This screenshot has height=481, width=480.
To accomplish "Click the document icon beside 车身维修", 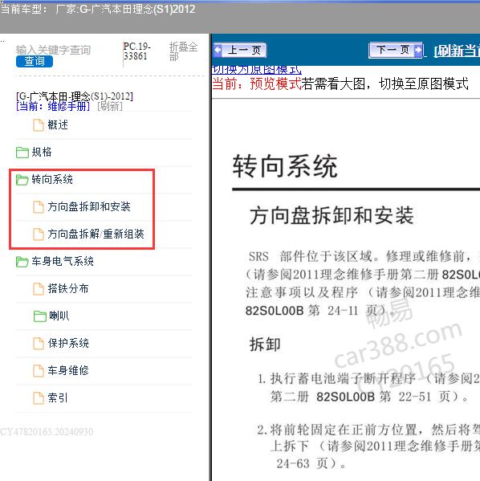I will pyautogui.click(x=39, y=371).
